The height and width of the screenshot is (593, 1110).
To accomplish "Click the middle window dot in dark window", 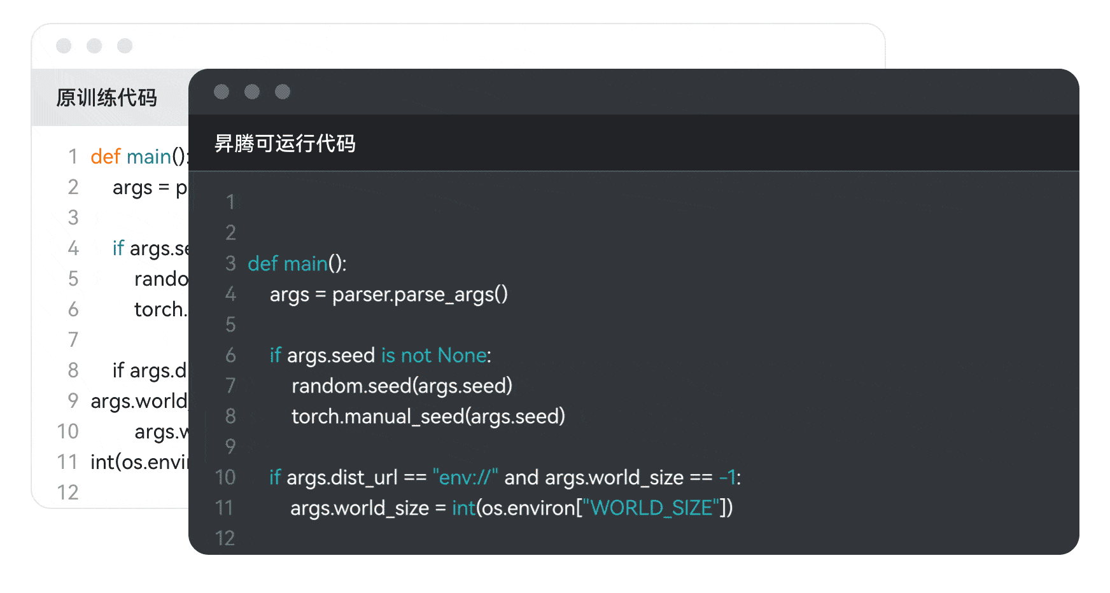I will (252, 92).
